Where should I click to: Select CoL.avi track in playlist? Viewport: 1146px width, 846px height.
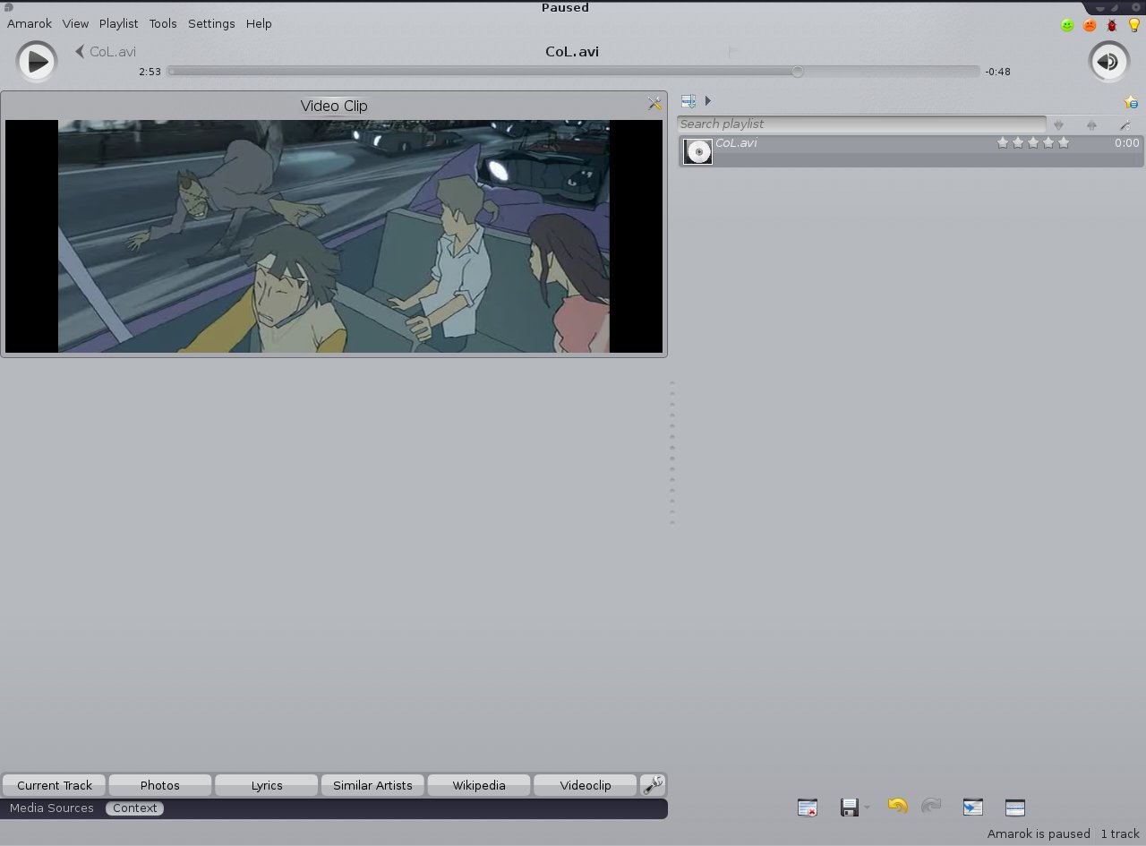(911, 151)
